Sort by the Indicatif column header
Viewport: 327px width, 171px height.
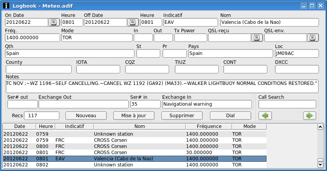(74, 126)
